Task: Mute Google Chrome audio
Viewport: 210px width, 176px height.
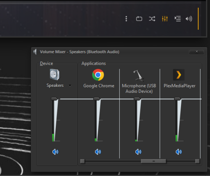Action: (98, 152)
